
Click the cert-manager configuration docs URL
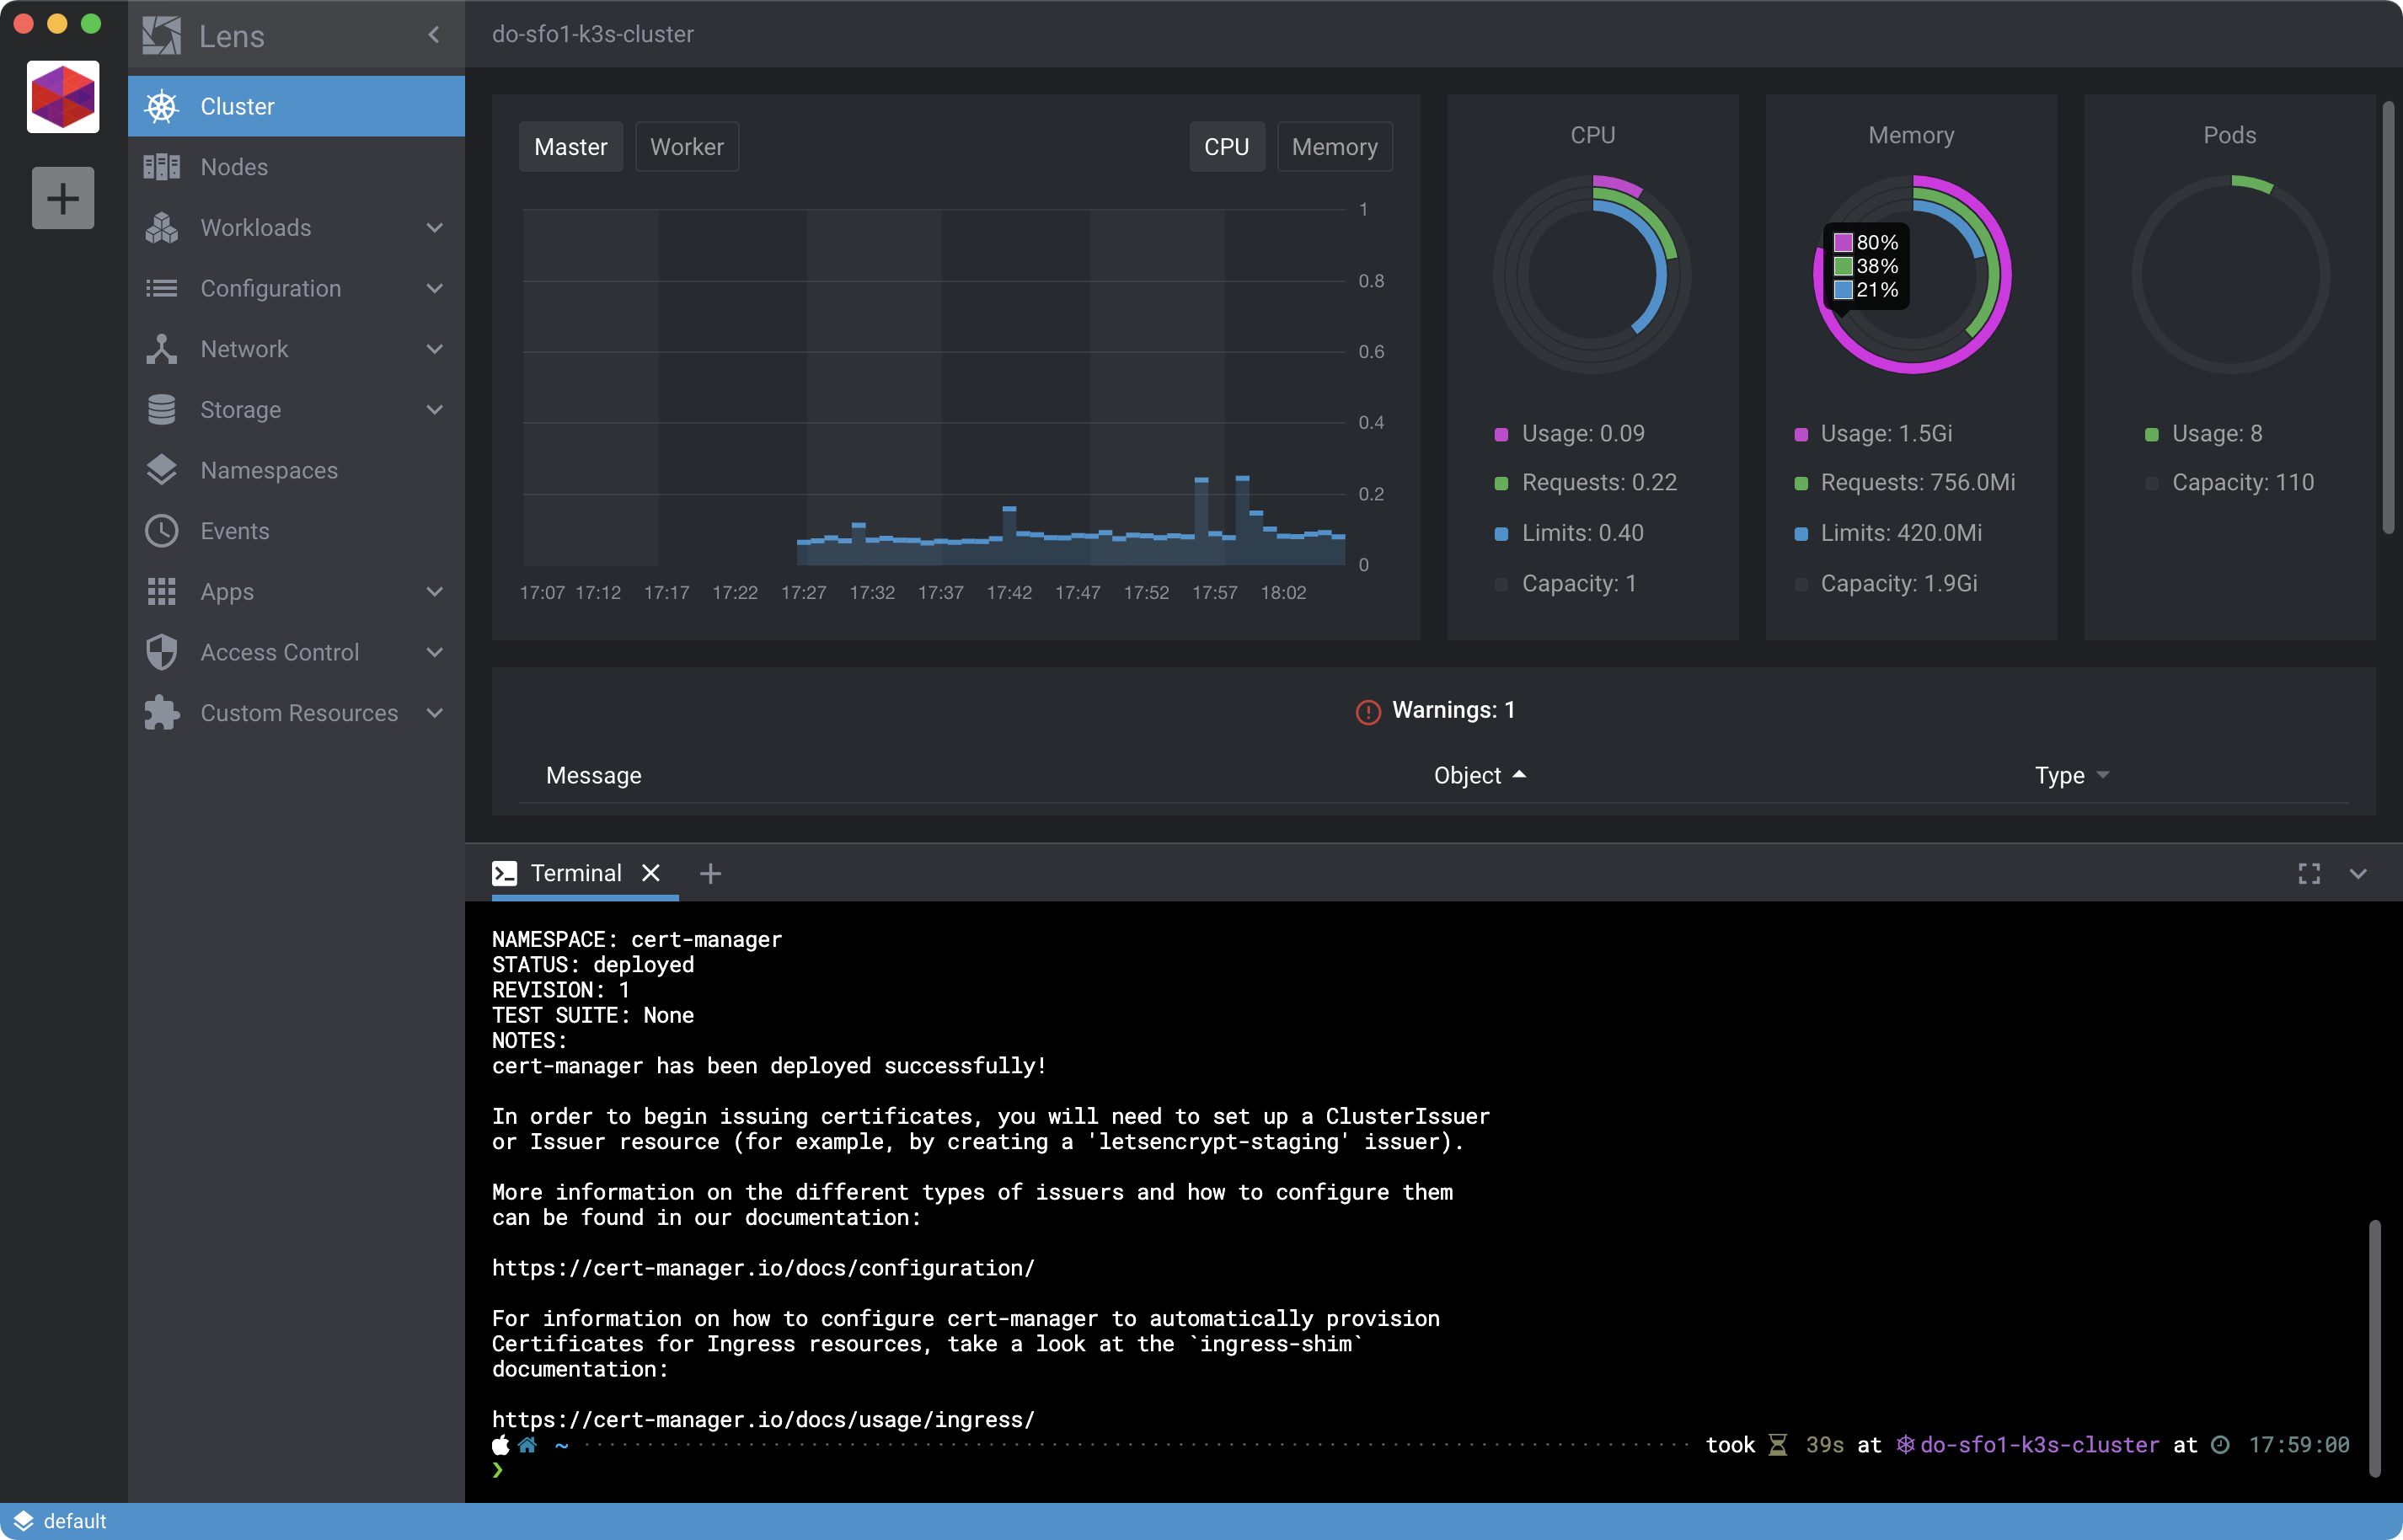coord(762,1267)
